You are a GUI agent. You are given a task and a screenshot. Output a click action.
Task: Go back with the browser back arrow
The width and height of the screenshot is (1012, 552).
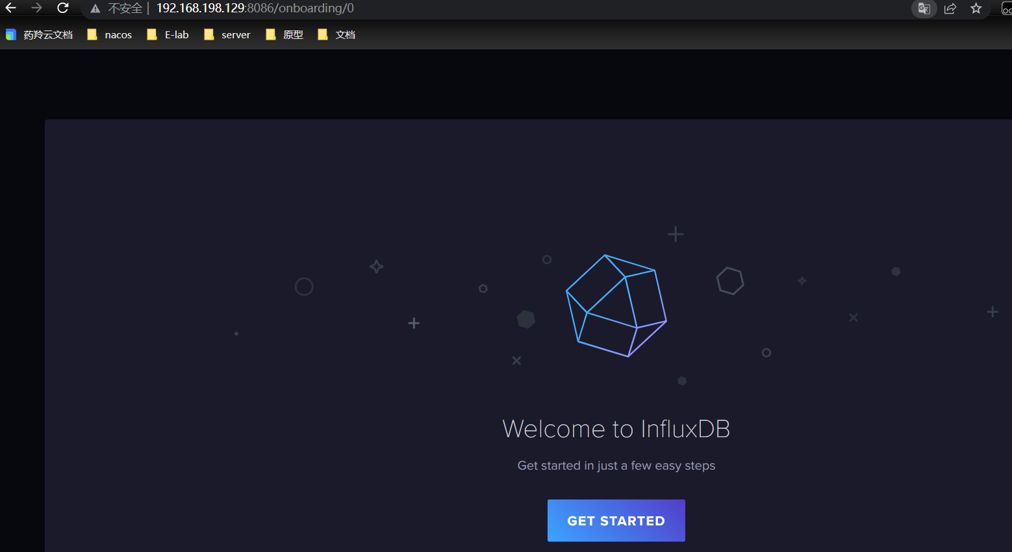click(11, 8)
